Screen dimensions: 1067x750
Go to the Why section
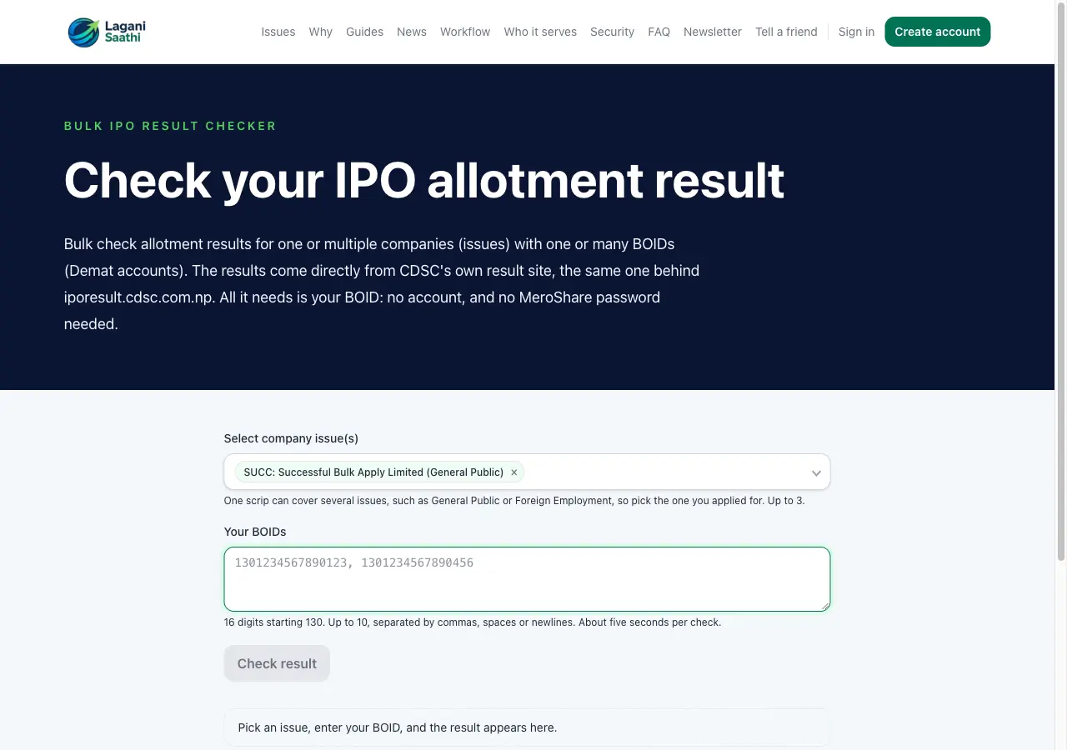click(x=321, y=32)
